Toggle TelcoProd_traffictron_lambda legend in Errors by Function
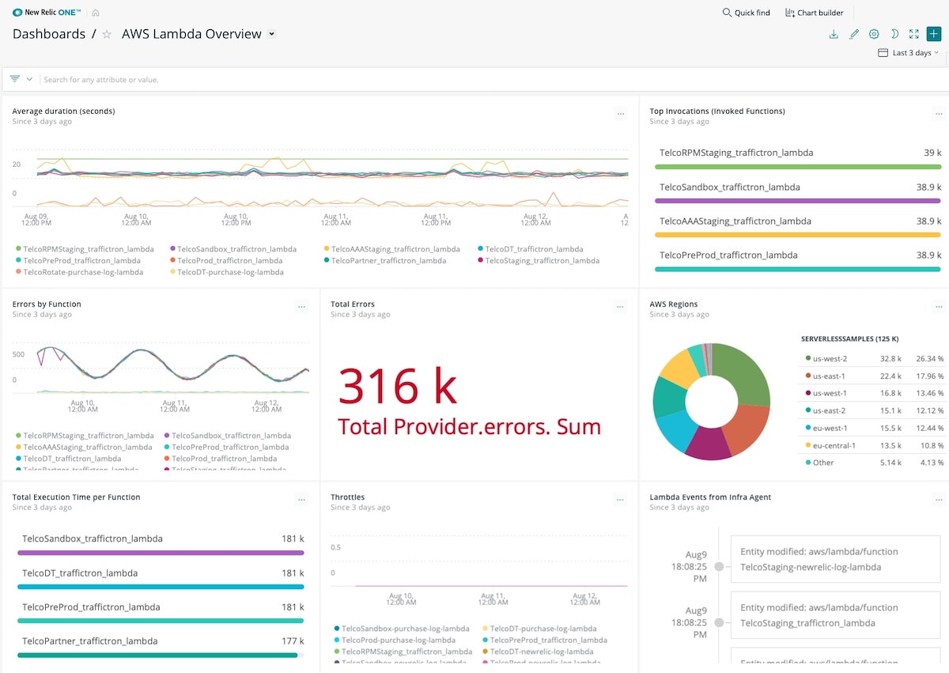949x673 pixels. 221,459
